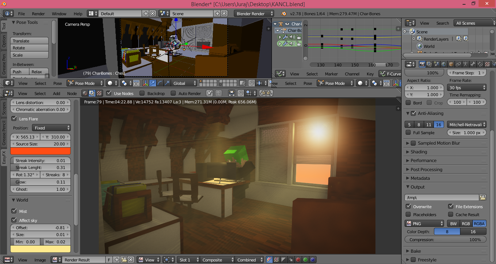Open the Pose Mode dropdown in left 3D view
Screen dimensions: 496x264
pos(85,83)
